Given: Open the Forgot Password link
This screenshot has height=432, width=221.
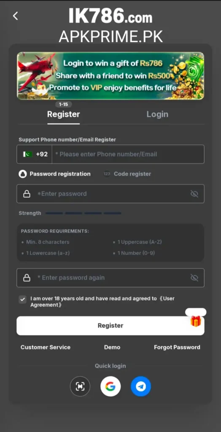Looking at the screenshot, I should (177, 347).
